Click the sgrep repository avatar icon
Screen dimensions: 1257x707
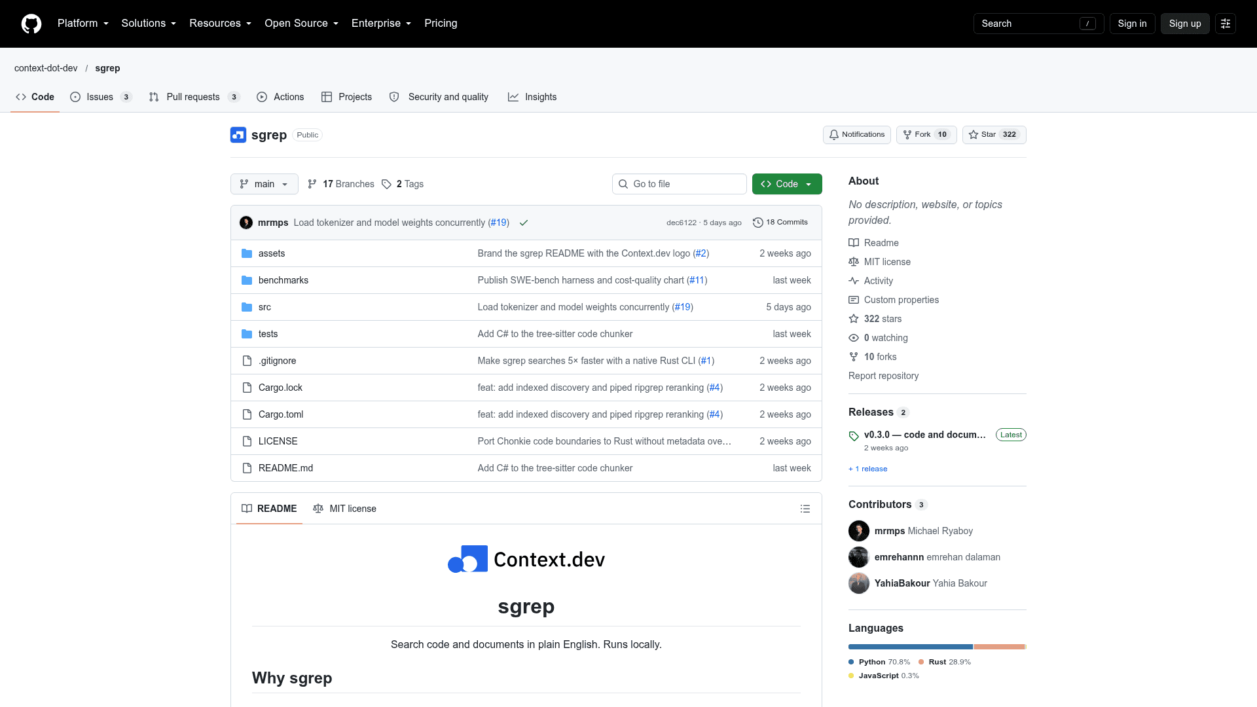pyautogui.click(x=238, y=135)
